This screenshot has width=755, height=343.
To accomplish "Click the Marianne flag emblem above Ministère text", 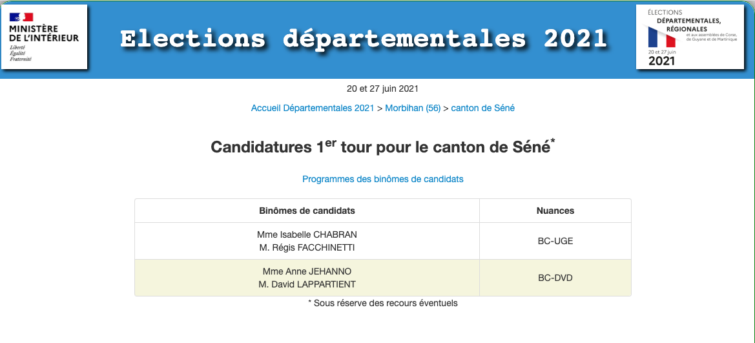I will (21, 17).
